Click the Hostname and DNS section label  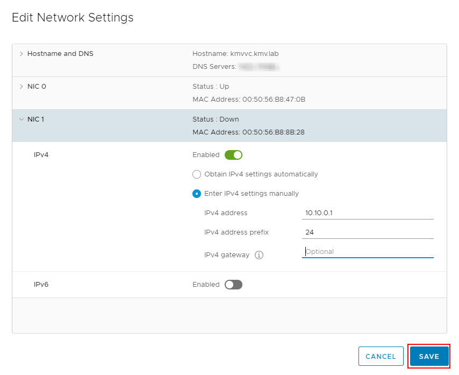click(60, 54)
